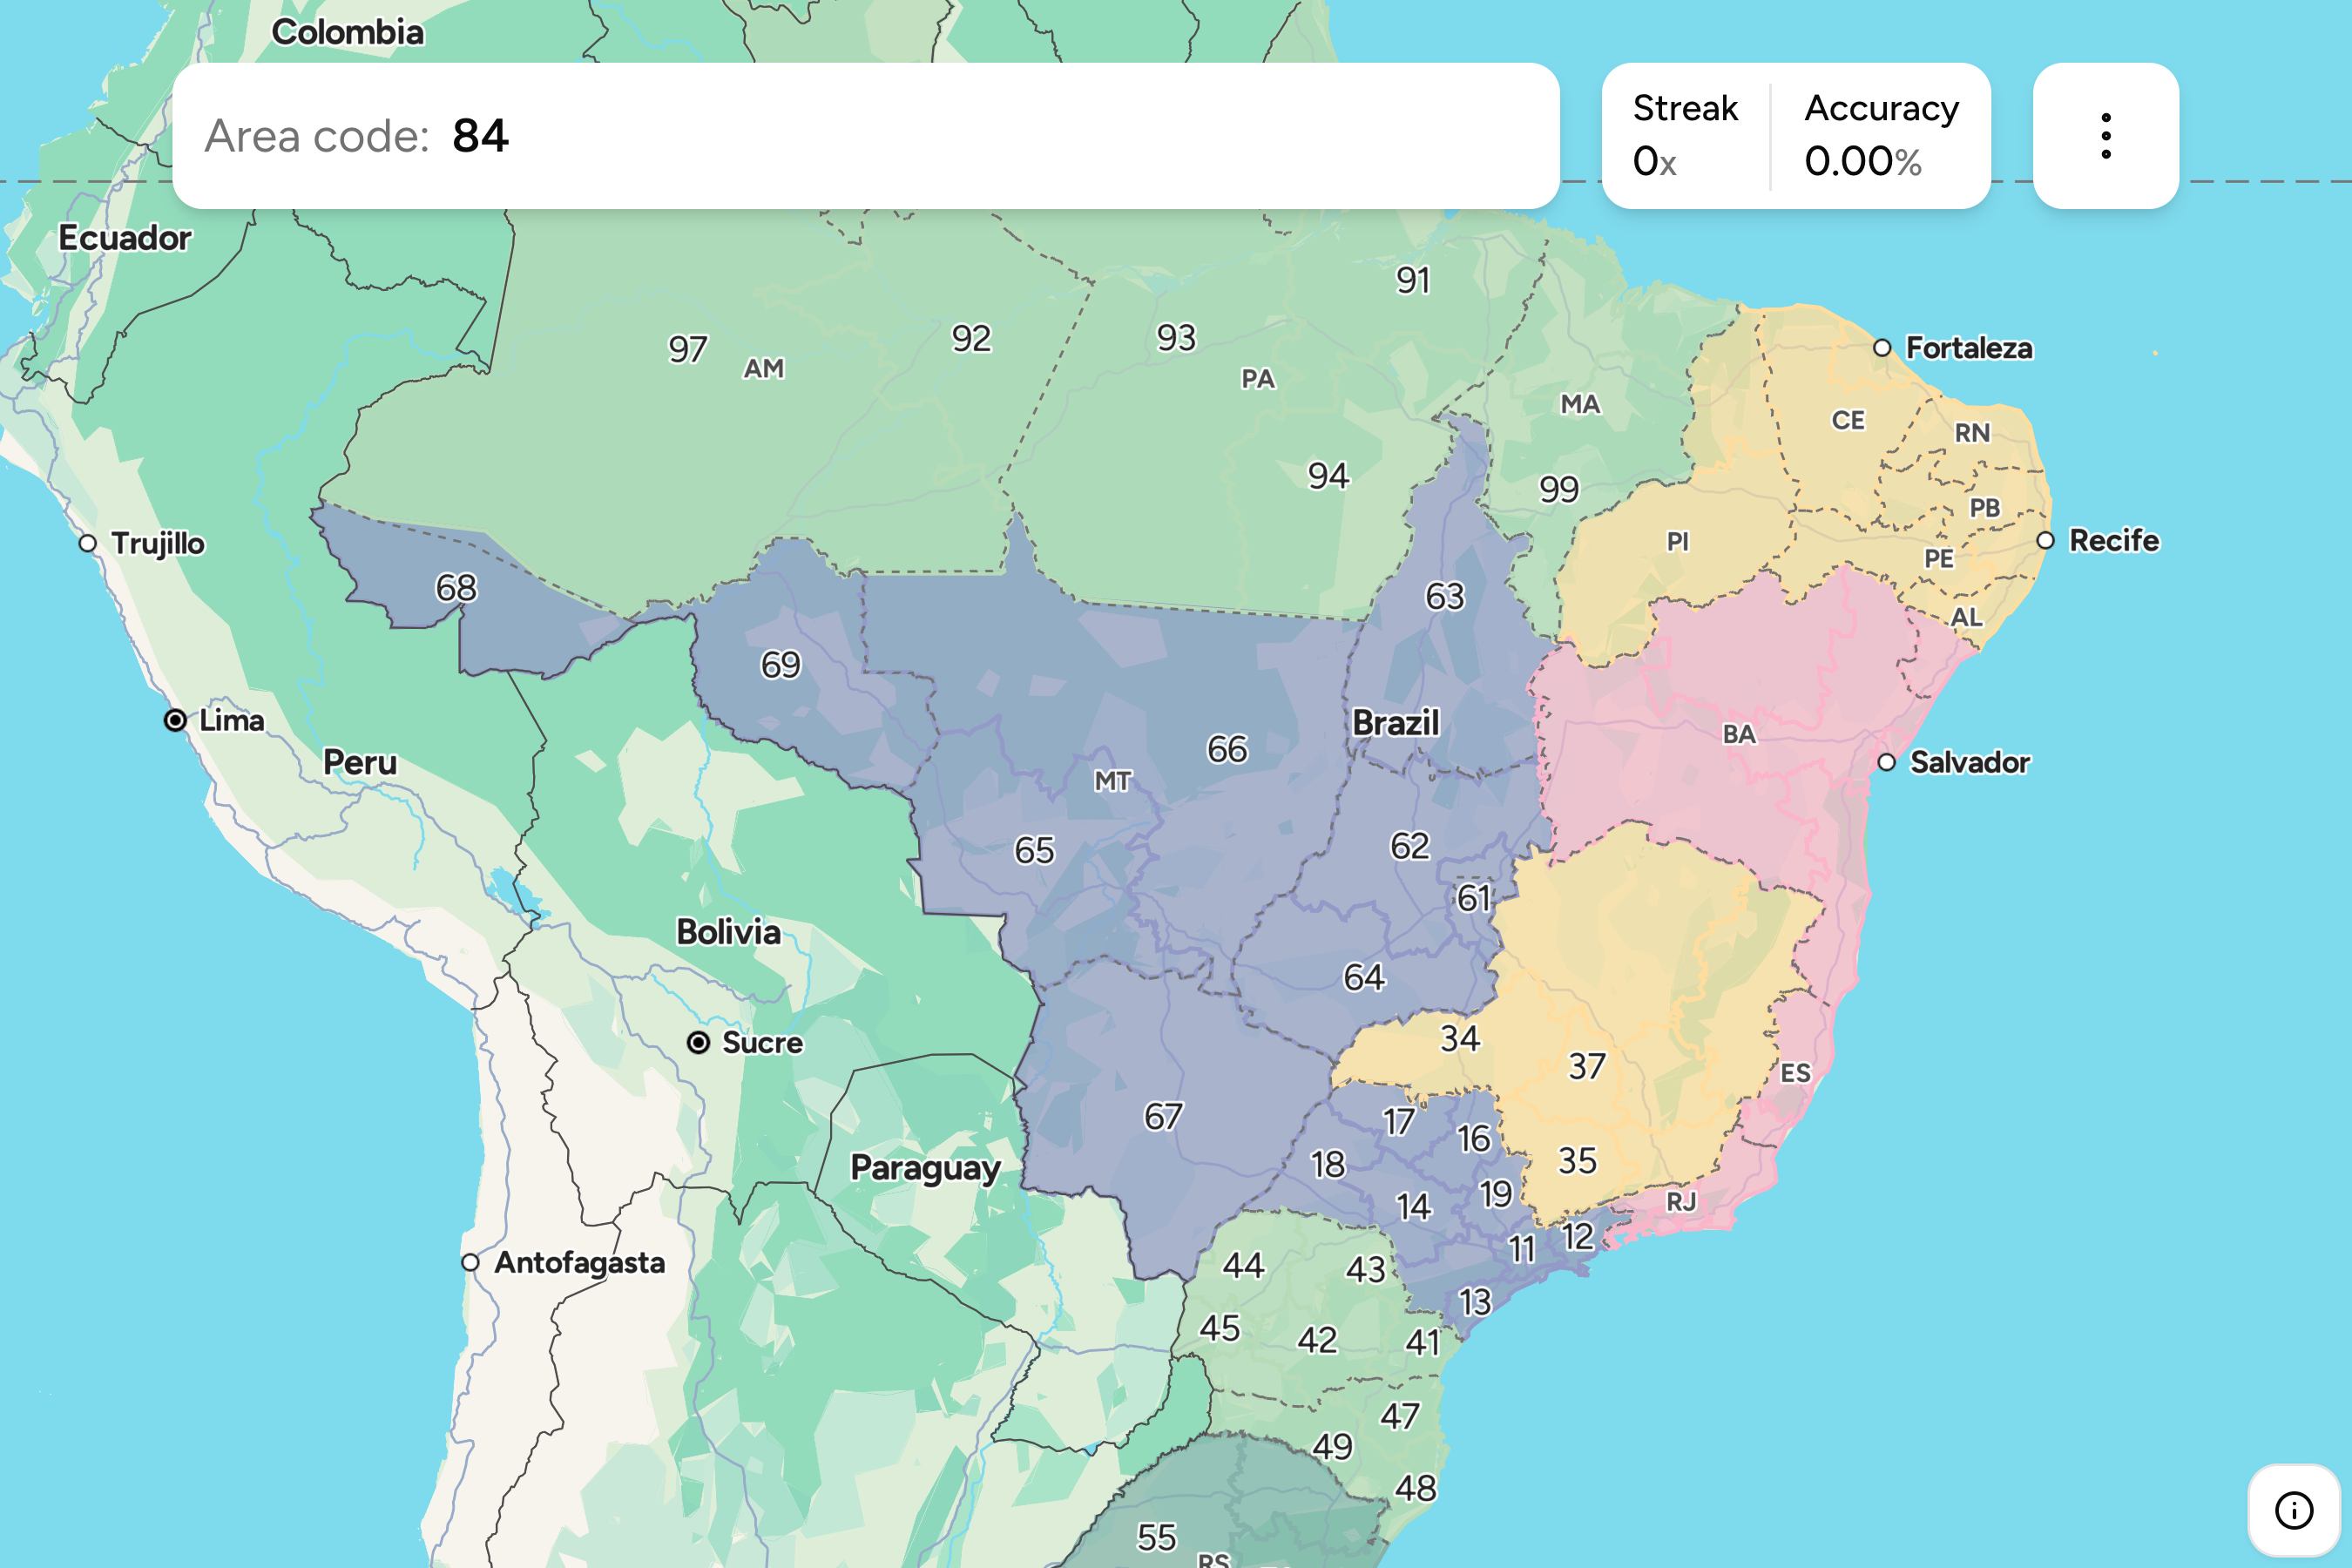
Task: Select the region labeled 97
Action: (x=687, y=350)
